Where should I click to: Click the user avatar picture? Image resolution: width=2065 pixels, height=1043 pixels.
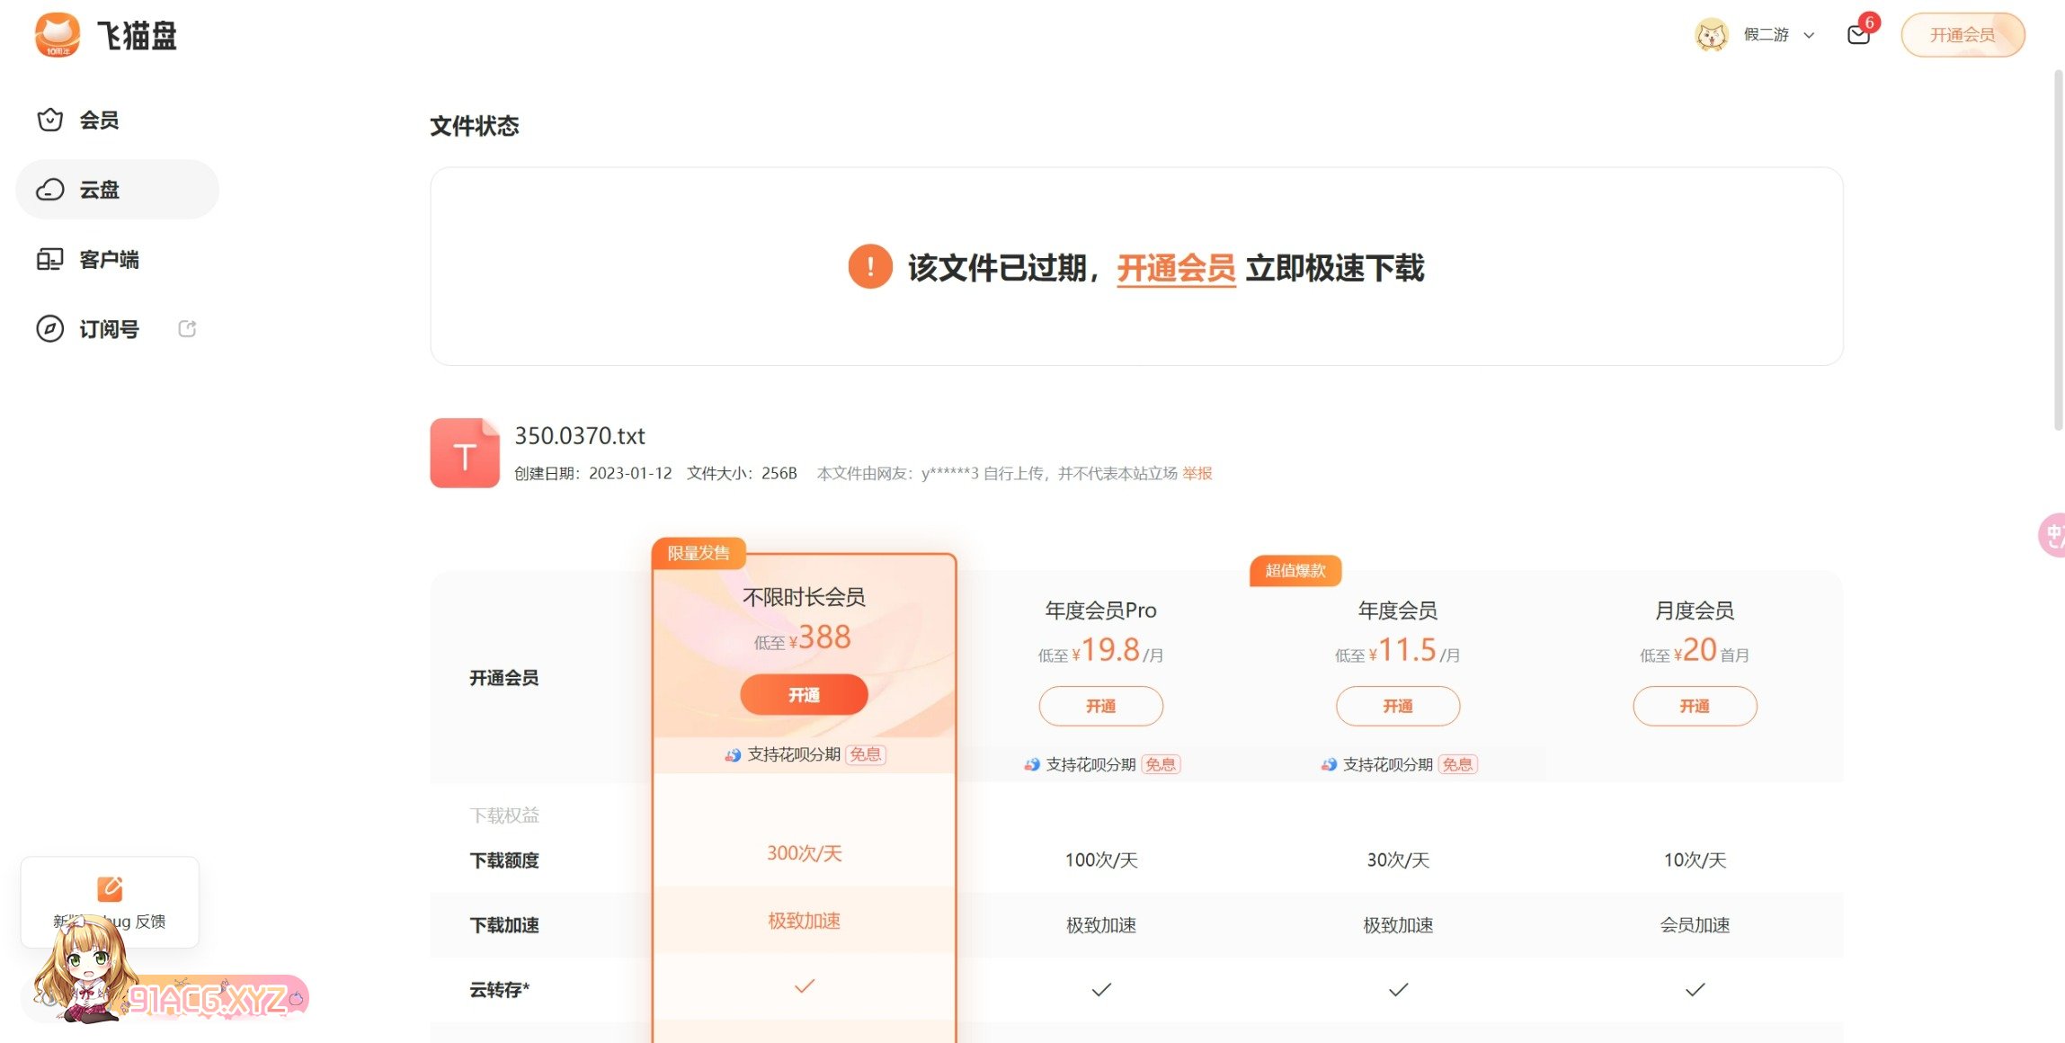1711,35
